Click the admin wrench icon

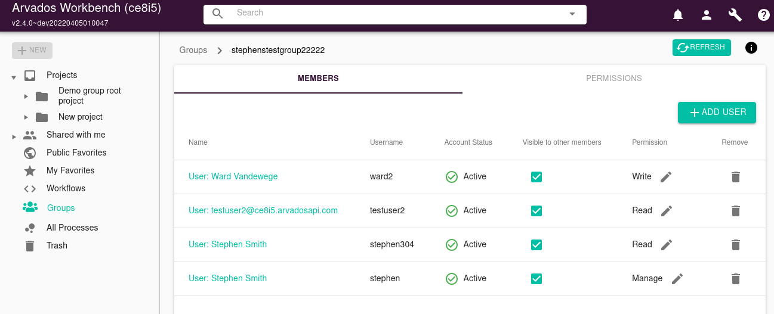[735, 15]
